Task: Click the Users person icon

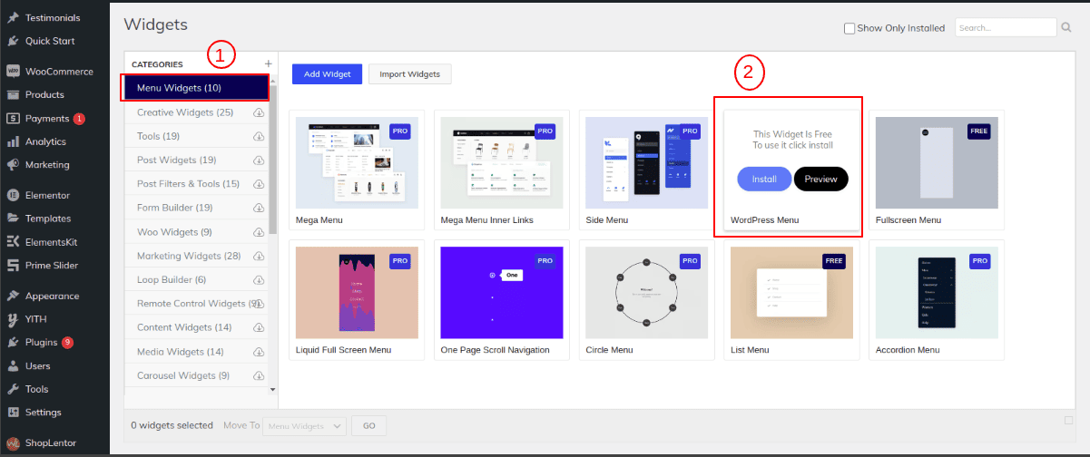Action: (13, 366)
